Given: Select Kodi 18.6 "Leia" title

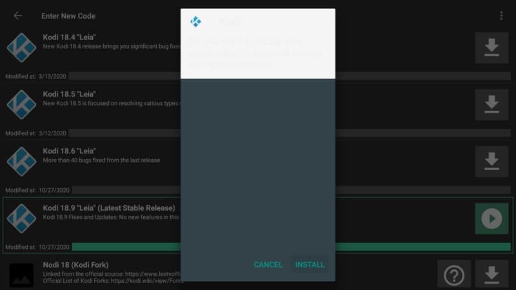Looking at the screenshot, I should tap(69, 151).
